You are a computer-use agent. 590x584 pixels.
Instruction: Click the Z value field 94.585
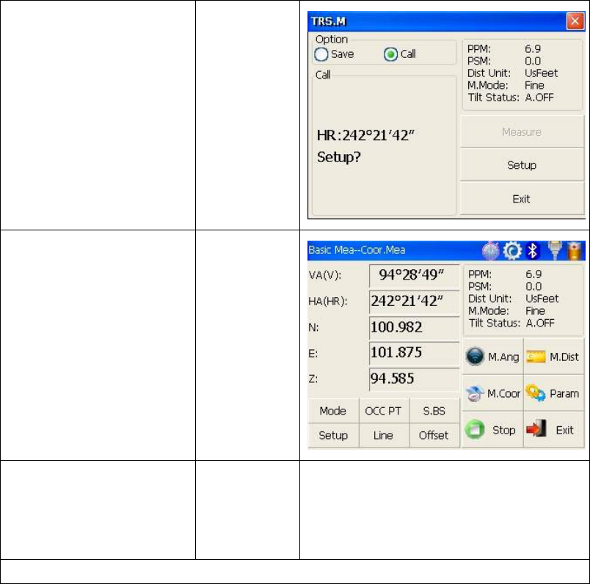click(x=415, y=379)
